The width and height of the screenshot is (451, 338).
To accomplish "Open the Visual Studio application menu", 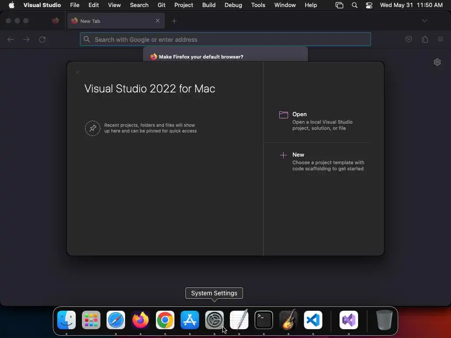I will [42, 5].
